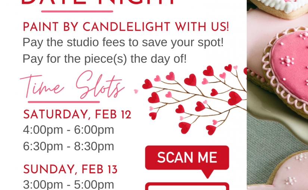Image resolution: width=308 pixels, height=190 pixels.
Task: Click the SUNDAY, FEB 13 heading
Action: pyautogui.click(x=70, y=169)
